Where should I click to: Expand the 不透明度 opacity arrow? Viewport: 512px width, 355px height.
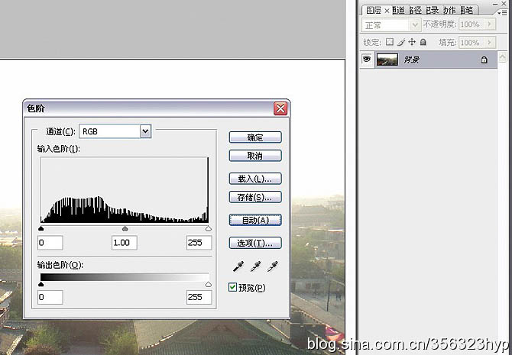(490, 24)
